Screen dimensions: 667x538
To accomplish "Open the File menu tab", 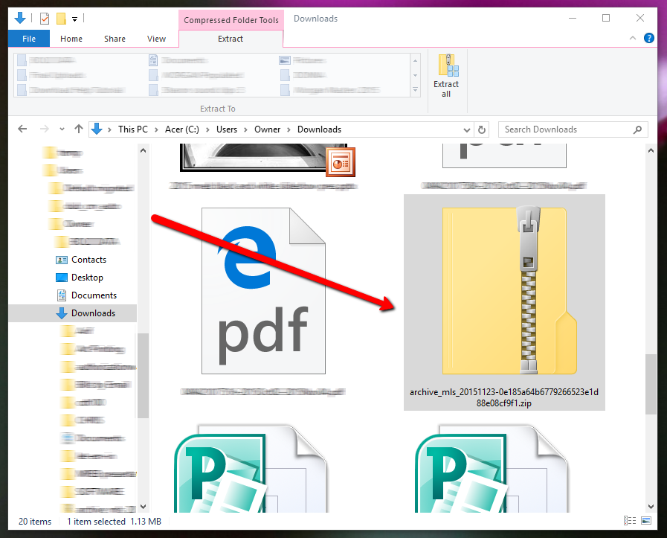I will [x=29, y=39].
